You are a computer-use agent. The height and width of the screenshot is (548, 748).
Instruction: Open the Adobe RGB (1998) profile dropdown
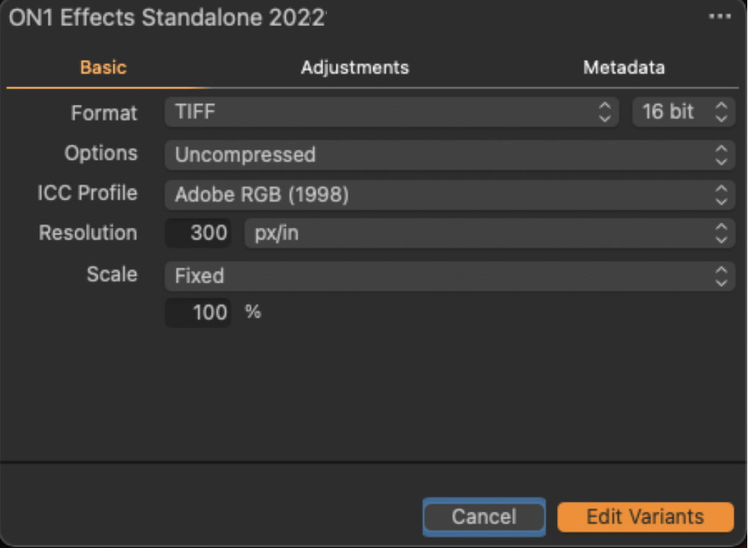[449, 194]
